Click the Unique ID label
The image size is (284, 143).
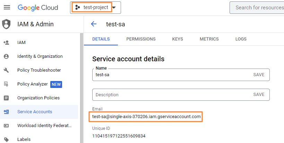point(101,128)
